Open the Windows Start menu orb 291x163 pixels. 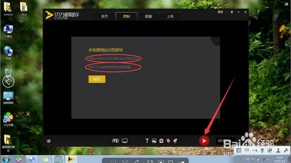coord(6,159)
